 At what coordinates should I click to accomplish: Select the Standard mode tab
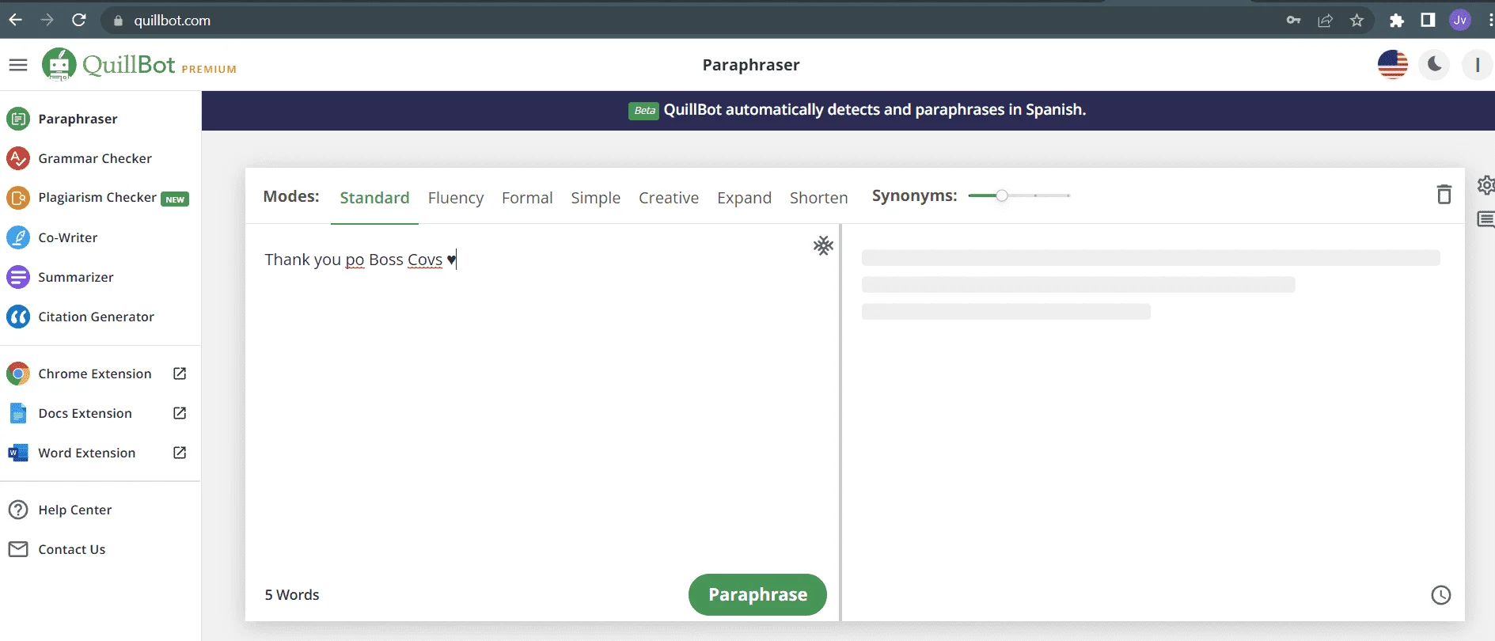pyautogui.click(x=374, y=198)
